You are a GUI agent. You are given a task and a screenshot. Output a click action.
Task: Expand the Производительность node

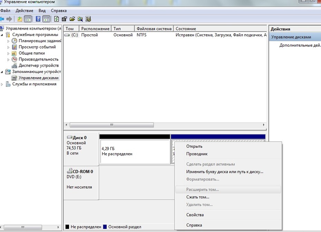pos(8,59)
